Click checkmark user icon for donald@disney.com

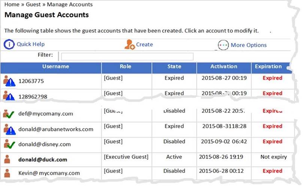9,144
